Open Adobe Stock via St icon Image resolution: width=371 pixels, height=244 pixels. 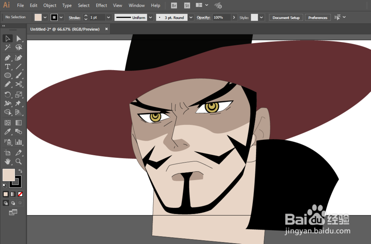pyautogui.click(x=187, y=6)
